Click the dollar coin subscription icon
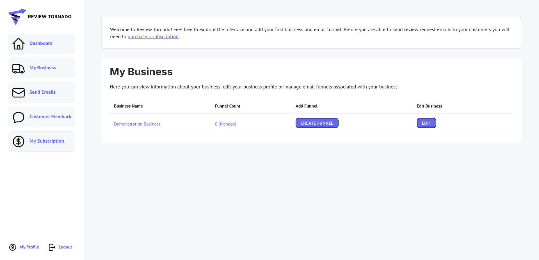This screenshot has height=260, width=539. click(19, 142)
